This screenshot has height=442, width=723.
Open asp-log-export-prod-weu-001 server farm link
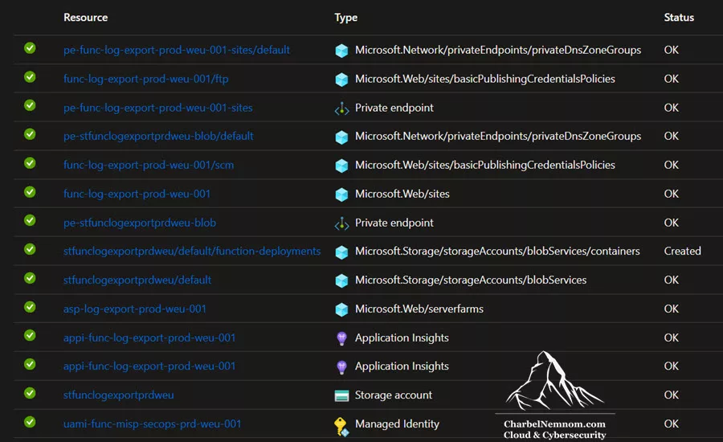tap(135, 309)
